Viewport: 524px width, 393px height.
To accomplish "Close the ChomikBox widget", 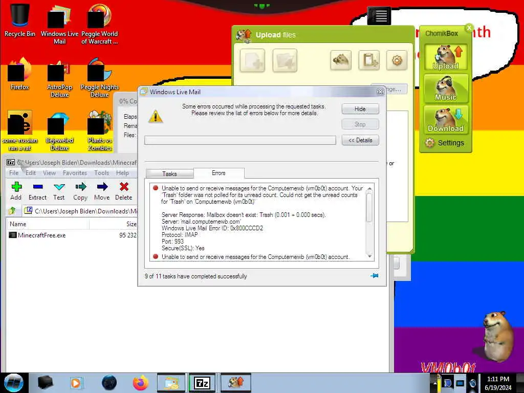I will pos(469,28).
